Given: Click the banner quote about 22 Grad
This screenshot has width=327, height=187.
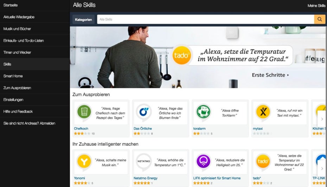Looking at the screenshot, I should click(x=243, y=55).
